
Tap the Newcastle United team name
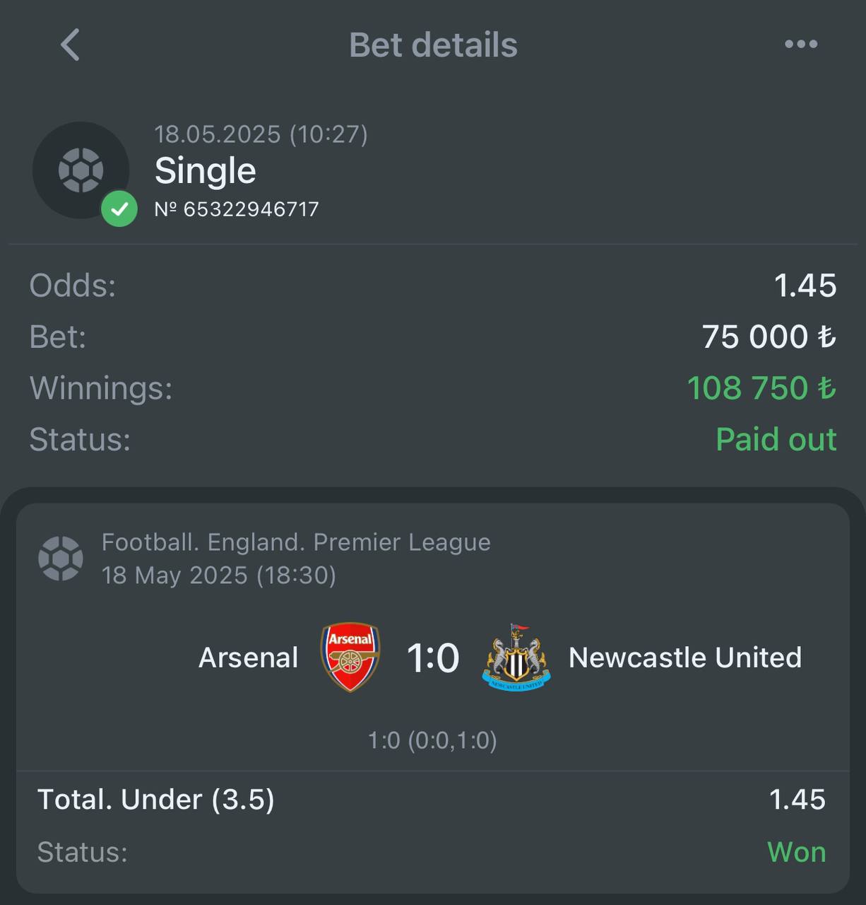pyautogui.click(x=685, y=658)
